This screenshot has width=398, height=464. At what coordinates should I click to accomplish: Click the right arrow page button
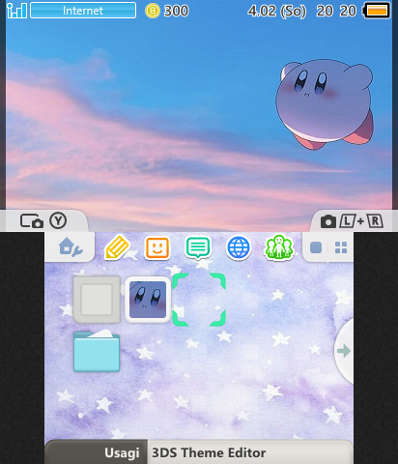coord(344,351)
